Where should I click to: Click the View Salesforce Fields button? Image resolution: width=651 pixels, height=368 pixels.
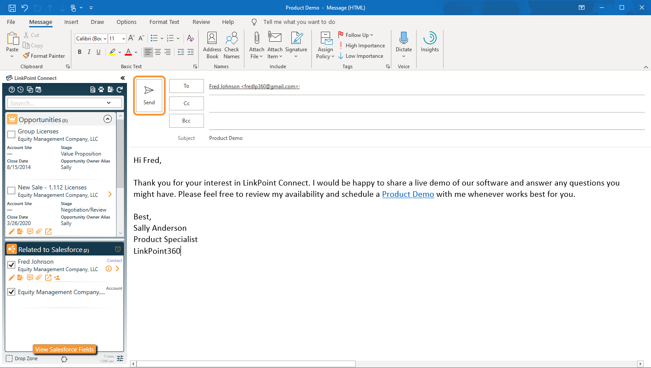click(64, 349)
